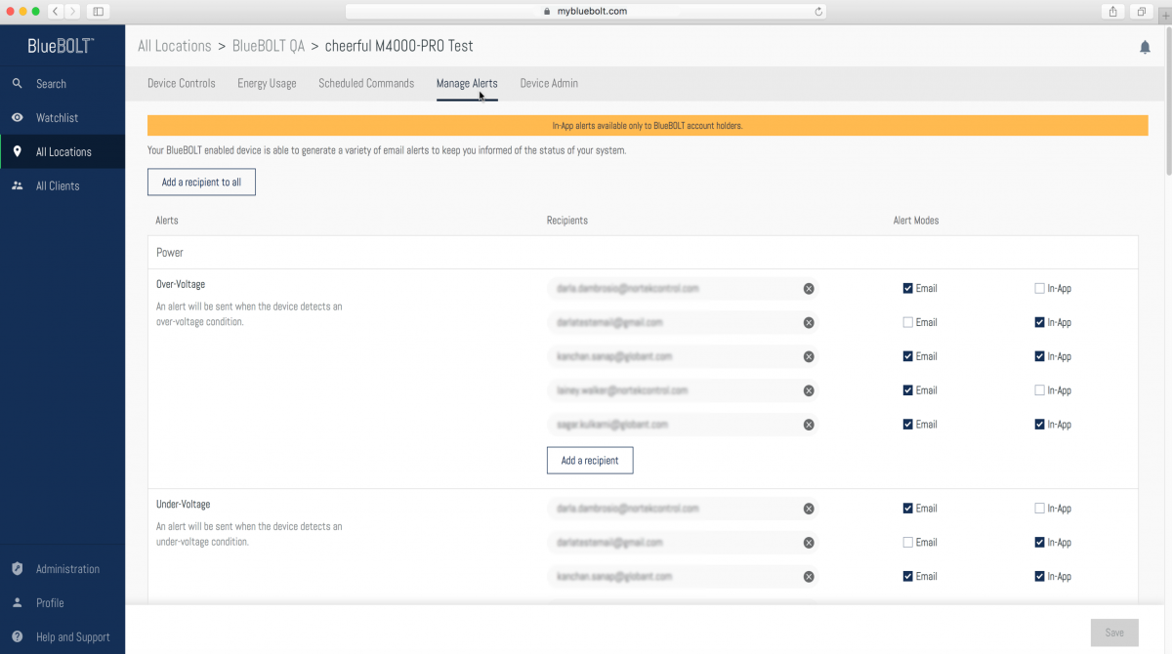
Task: Enable In-App alert for darla.dambrosio on Under-Voltage
Action: point(1039,508)
